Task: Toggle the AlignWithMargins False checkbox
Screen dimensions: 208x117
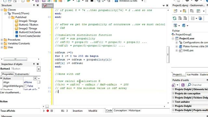Action: click(25, 86)
